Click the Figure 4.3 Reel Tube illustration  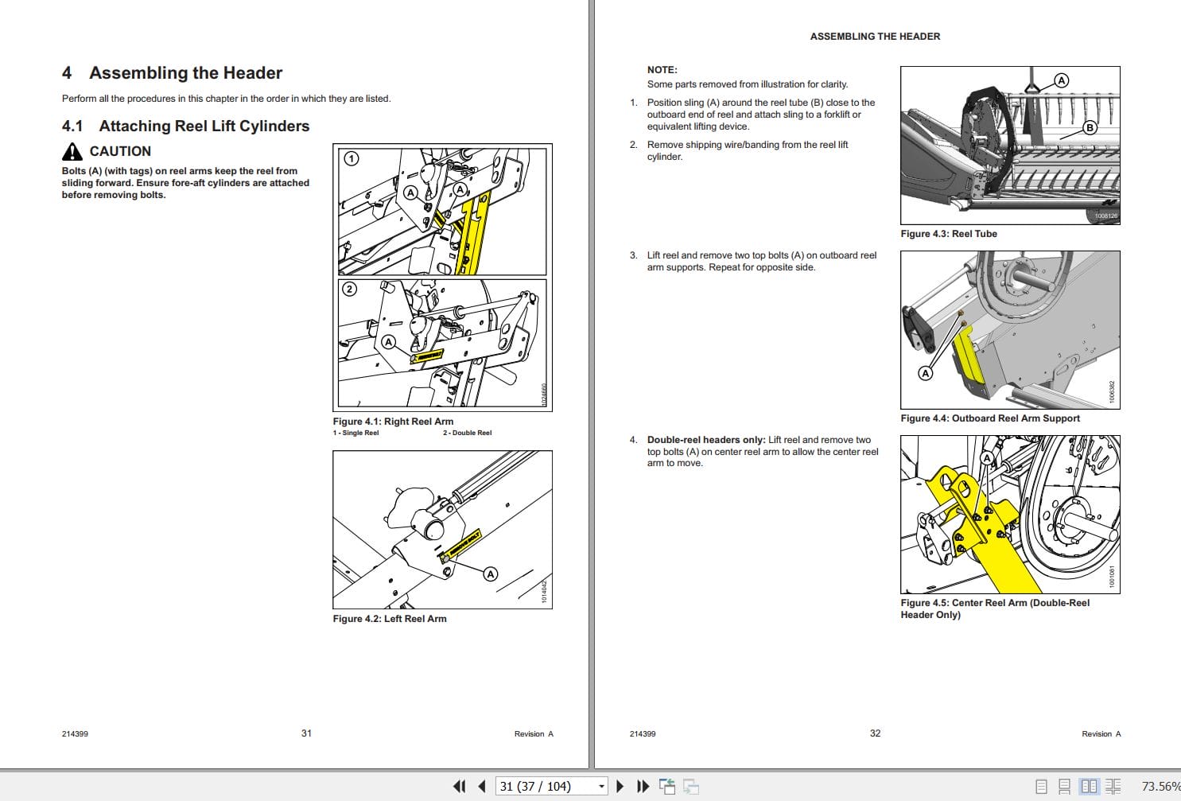point(1010,146)
